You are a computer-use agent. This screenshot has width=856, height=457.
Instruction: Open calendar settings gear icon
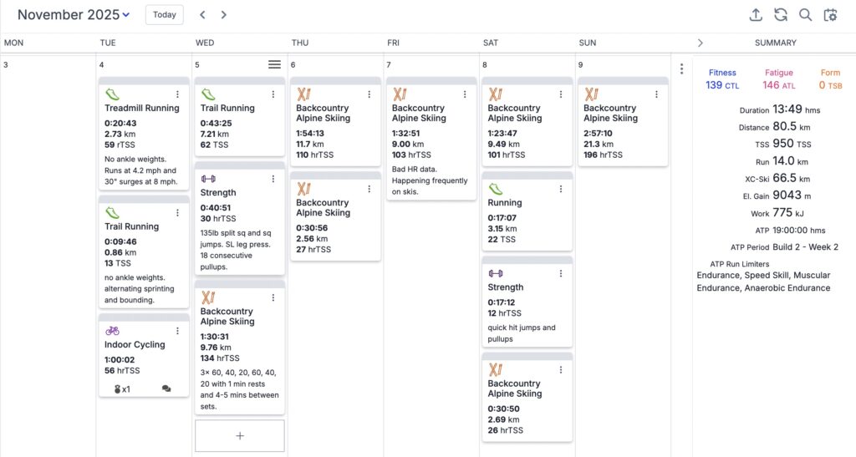[830, 15]
